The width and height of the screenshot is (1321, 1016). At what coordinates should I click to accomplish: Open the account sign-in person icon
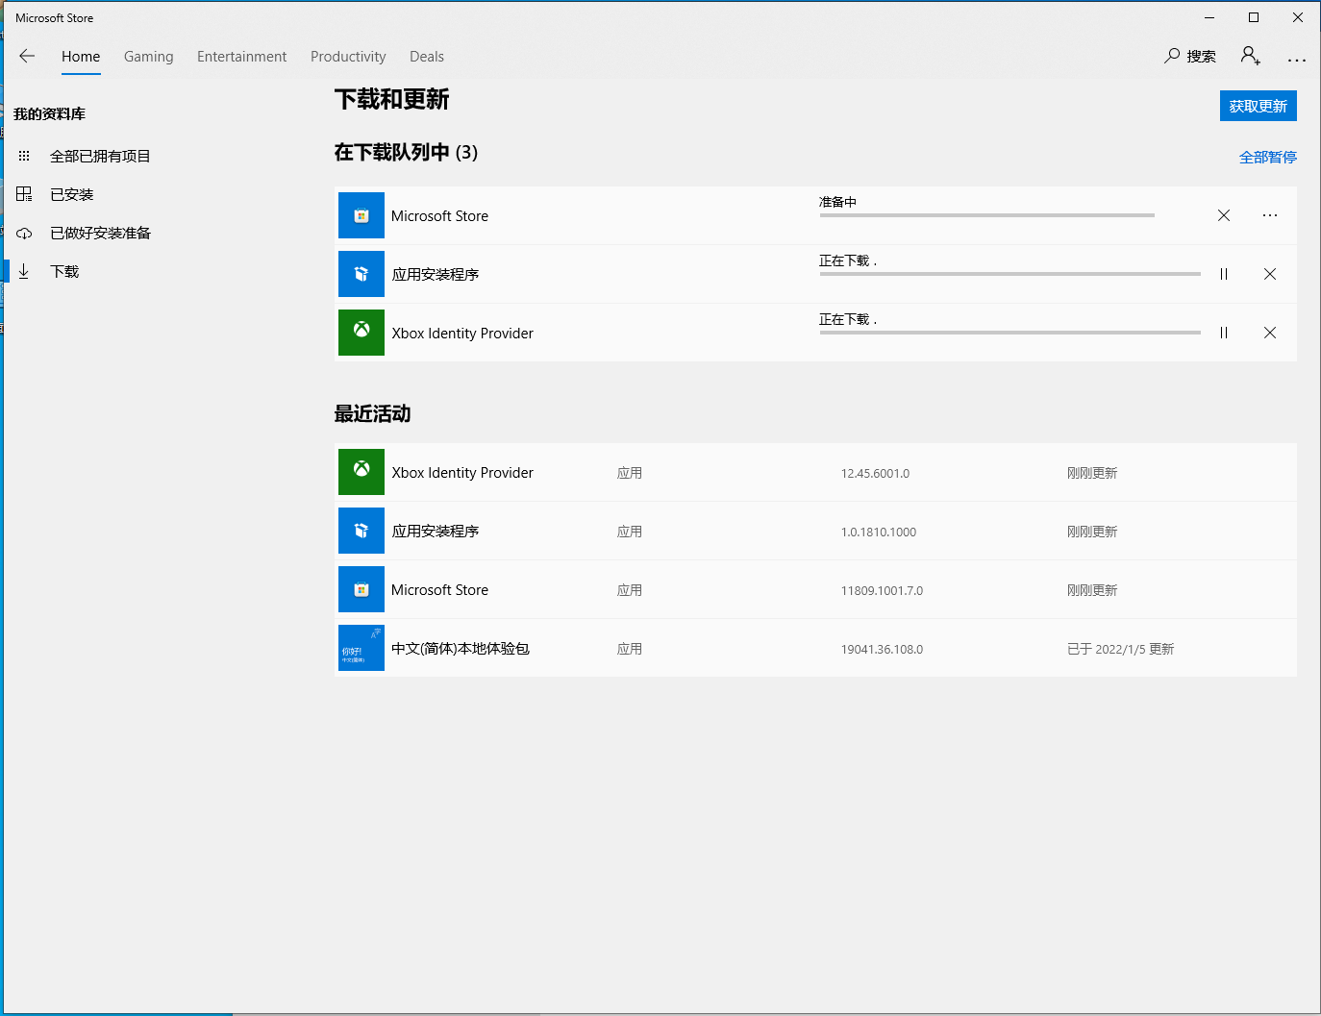tap(1250, 56)
